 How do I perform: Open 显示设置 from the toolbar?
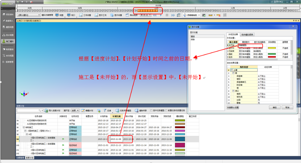click(x=116, y=15)
